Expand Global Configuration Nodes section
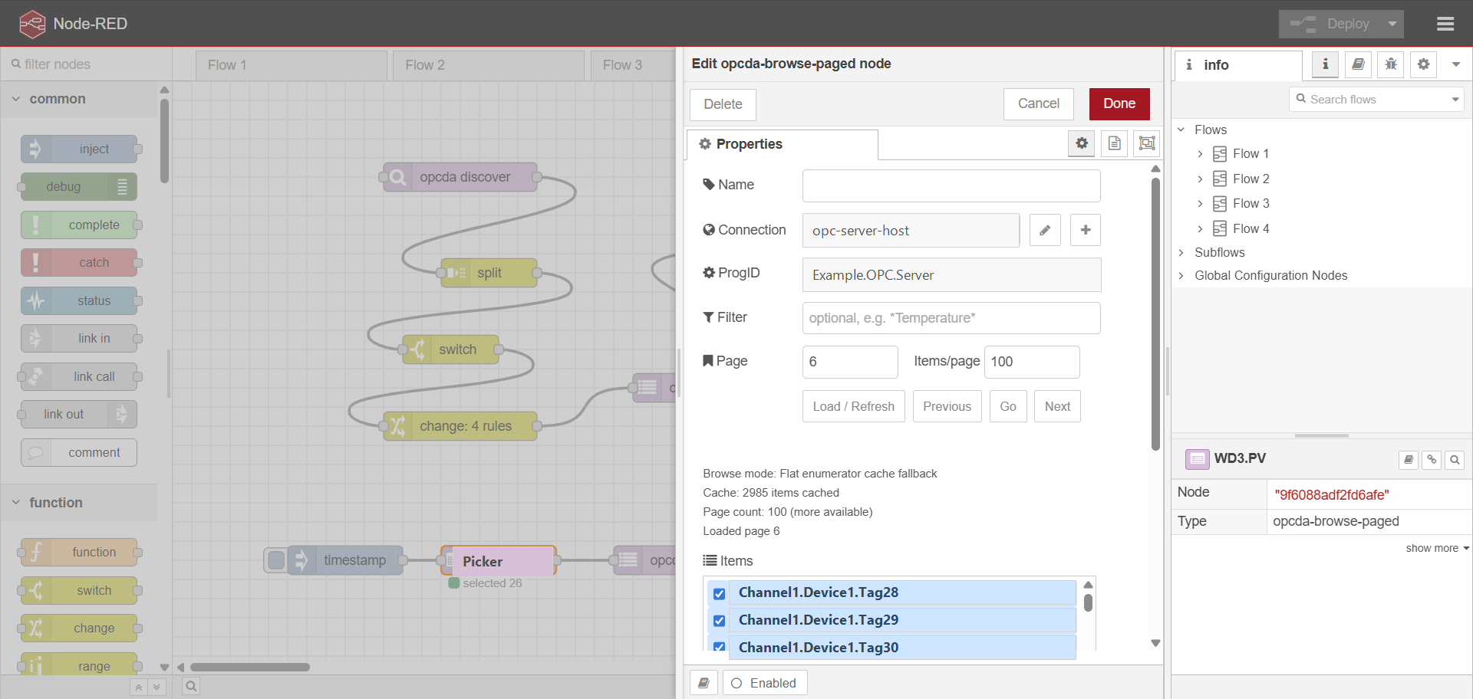Viewport: 1473px width, 699px height. 1181,275
